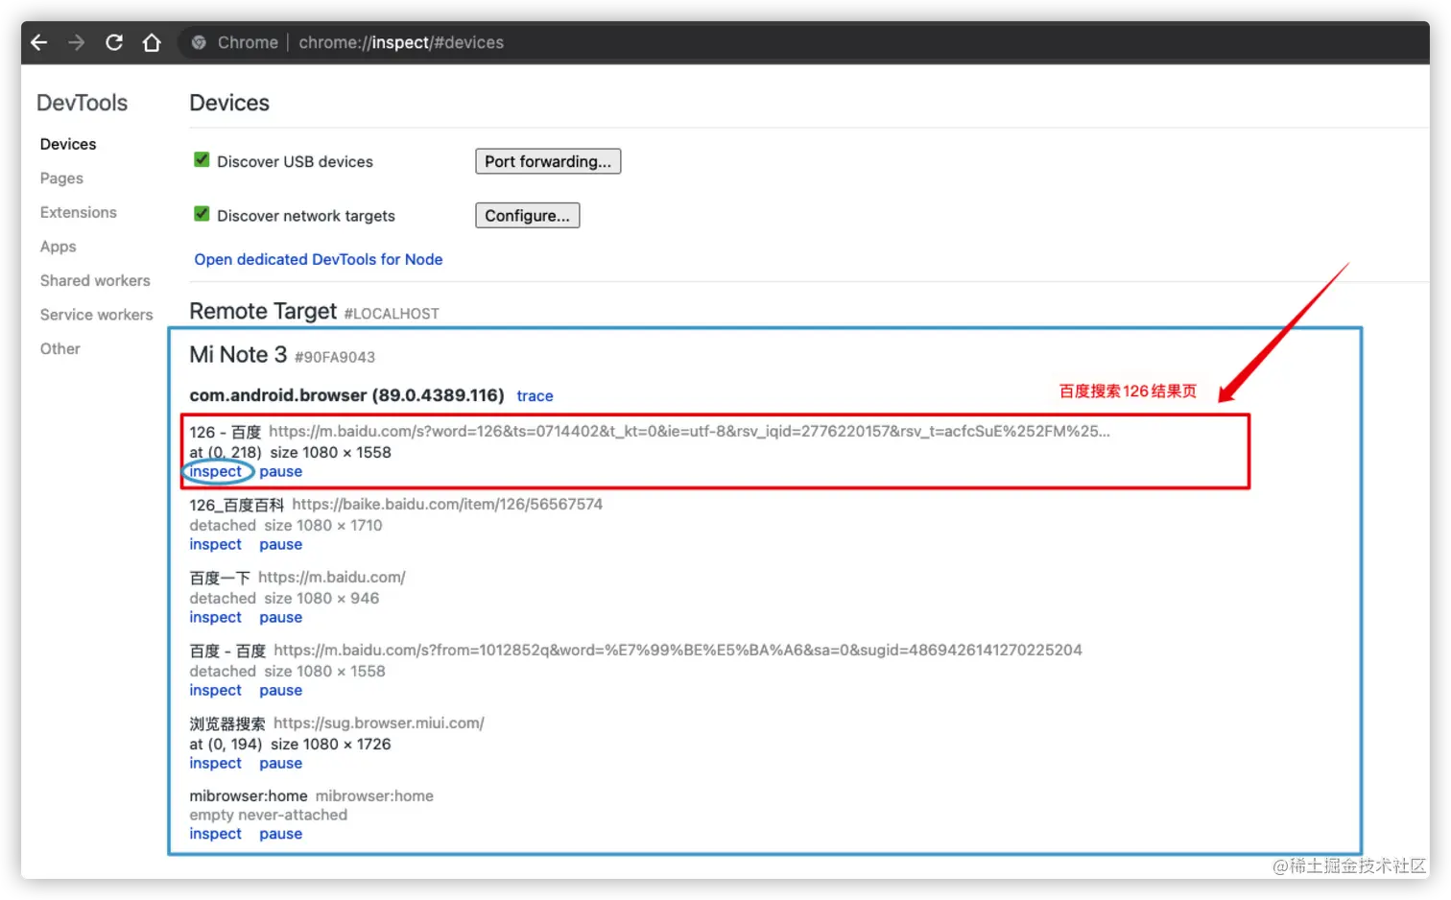Pause the 百度 - 百度 page
Screen dimensions: 1451x900
click(281, 690)
